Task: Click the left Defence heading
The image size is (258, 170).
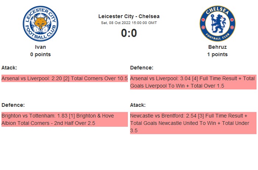Action: pos(13,105)
